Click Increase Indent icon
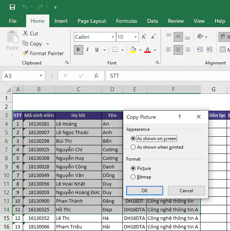 209,49
